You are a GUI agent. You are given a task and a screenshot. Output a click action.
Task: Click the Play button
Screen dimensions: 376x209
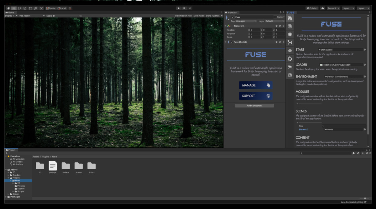coord(179,8)
